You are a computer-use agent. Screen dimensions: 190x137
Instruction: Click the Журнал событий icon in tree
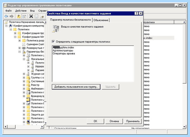[x=28, y=74]
